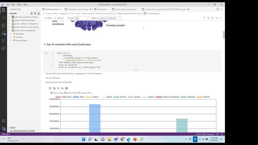The image size is (258, 145).
Task: Open Microsoft Teams from the taskbar
Action: [116, 139]
